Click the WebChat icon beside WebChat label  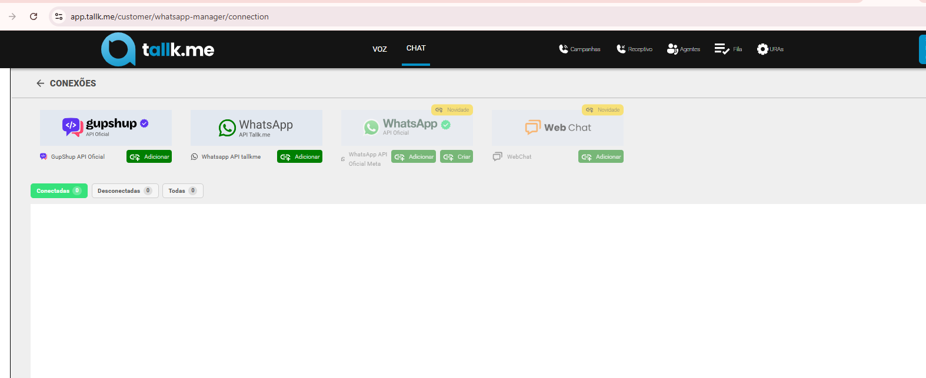[497, 156]
